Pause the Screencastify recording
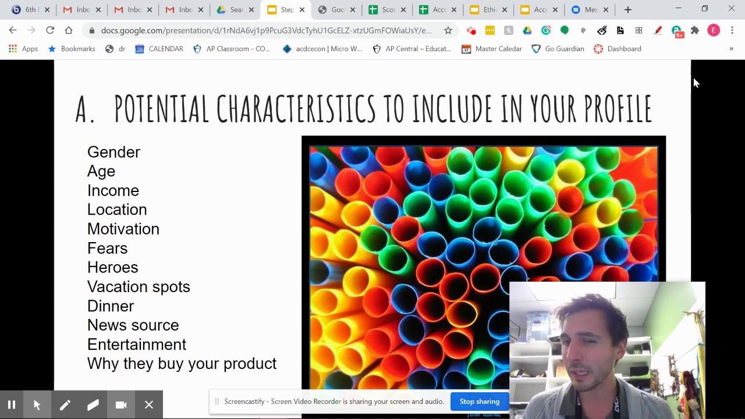The width and height of the screenshot is (745, 419). pyautogui.click(x=12, y=404)
